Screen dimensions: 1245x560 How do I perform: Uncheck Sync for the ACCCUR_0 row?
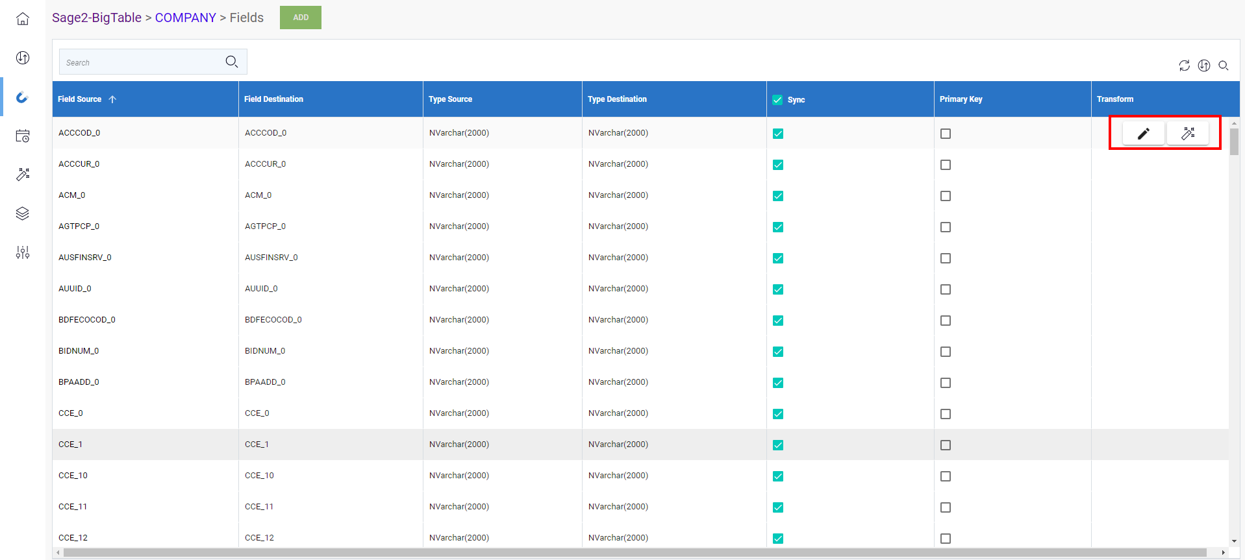click(x=778, y=165)
